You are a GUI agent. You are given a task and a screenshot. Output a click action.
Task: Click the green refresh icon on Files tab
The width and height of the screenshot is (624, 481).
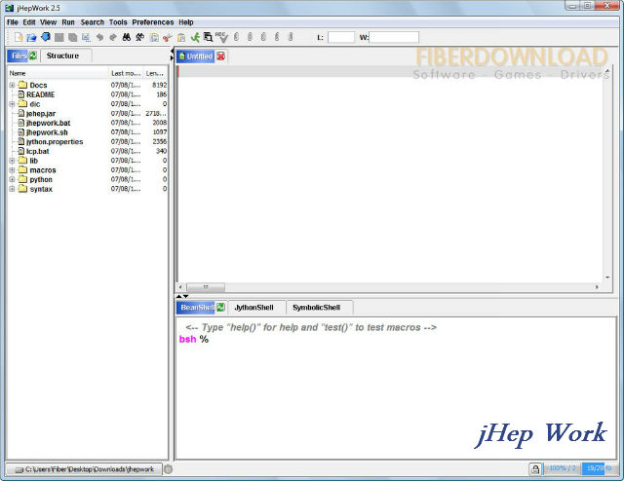32,55
